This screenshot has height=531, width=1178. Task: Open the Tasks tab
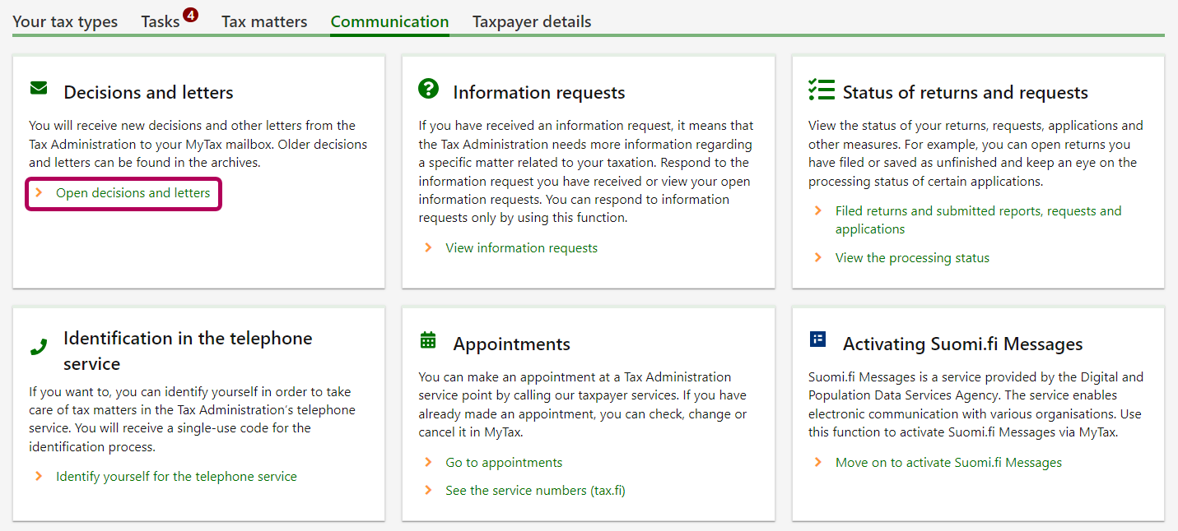[x=161, y=22]
